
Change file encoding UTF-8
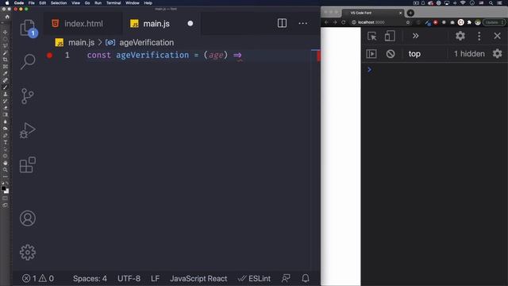(x=129, y=279)
